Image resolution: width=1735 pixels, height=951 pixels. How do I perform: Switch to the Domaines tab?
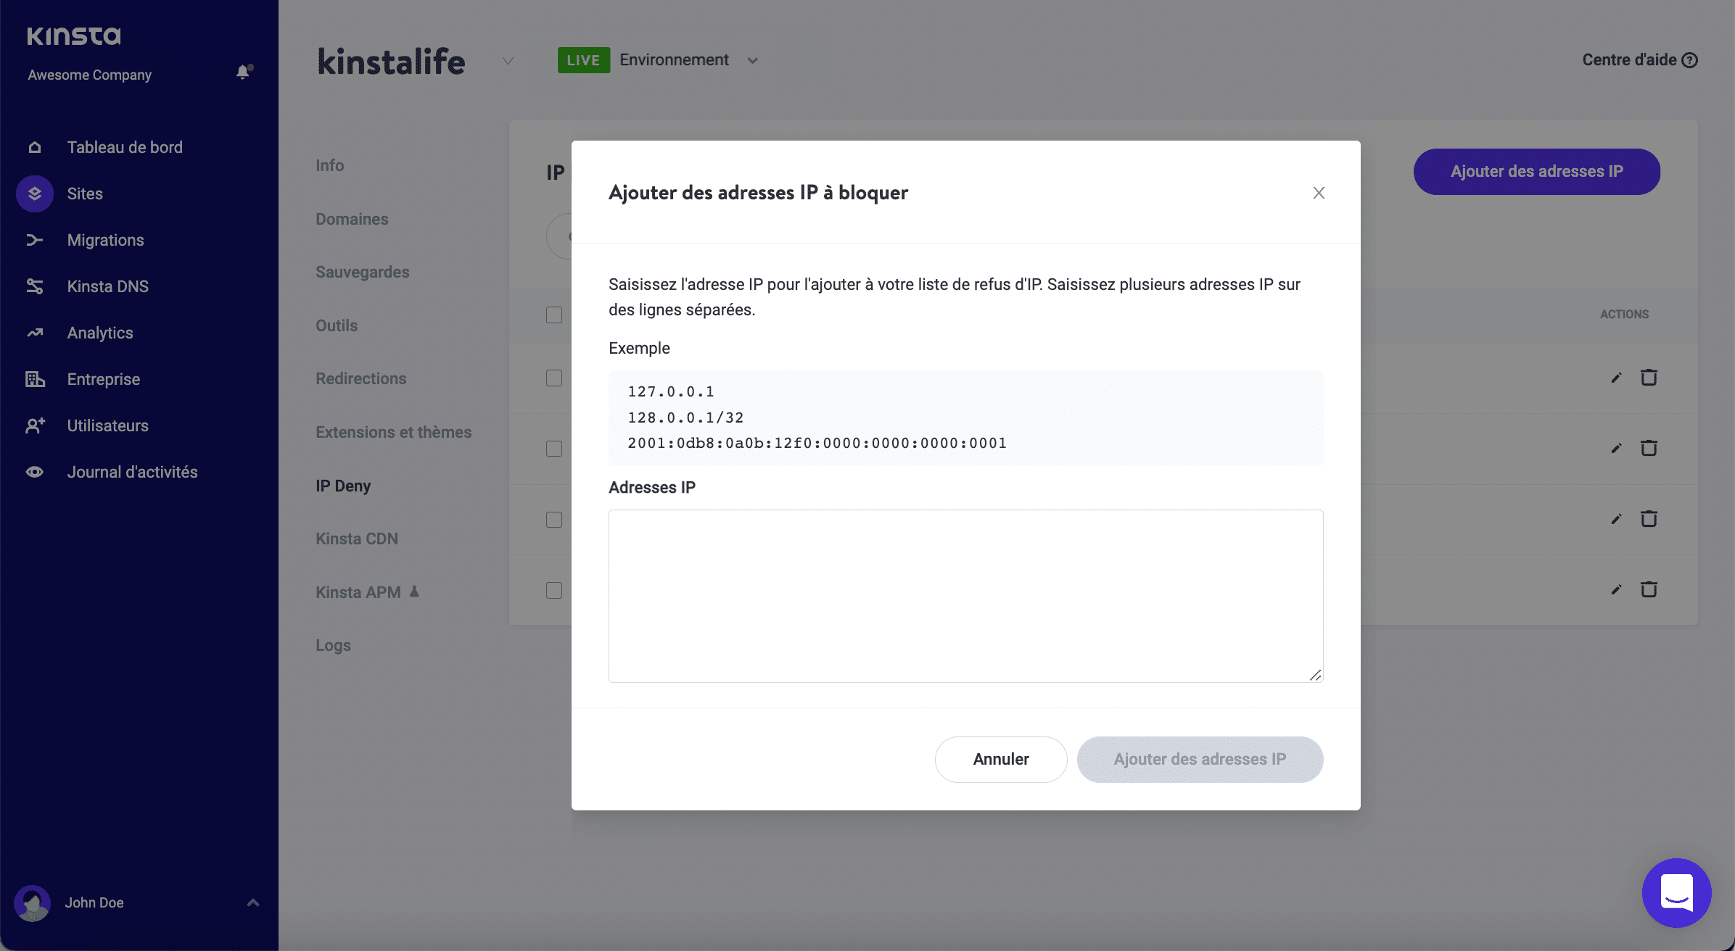pyautogui.click(x=352, y=218)
